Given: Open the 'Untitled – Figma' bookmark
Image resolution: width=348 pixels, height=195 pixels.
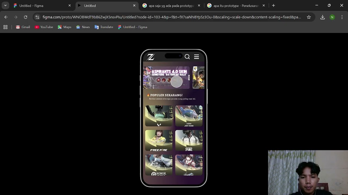Looking at the screenshot, I should point(132,27).
